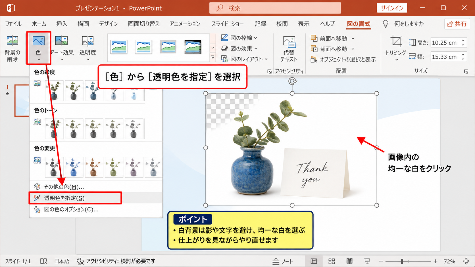Click the 背面へ移動 send backward button
The height and width of the screenshot is (267, 475).
tap(329, 49)
